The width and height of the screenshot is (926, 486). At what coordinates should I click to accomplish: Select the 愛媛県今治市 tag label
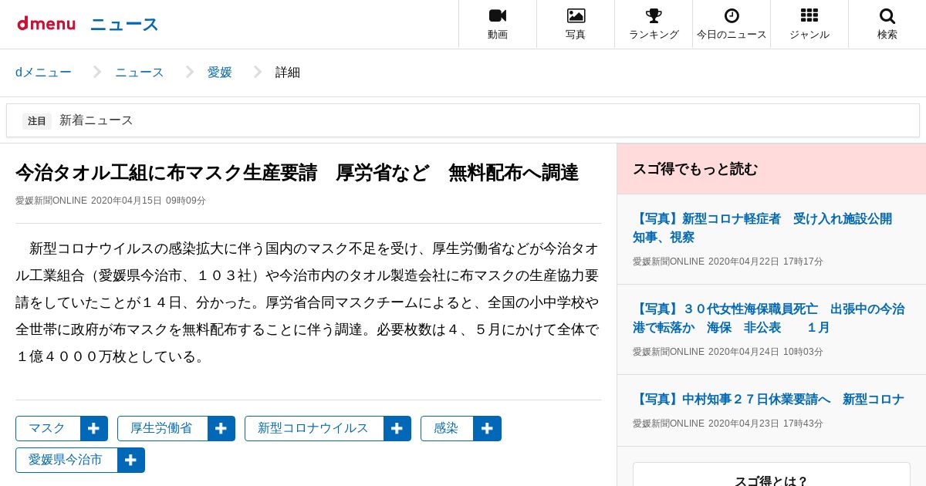[66, 460]
